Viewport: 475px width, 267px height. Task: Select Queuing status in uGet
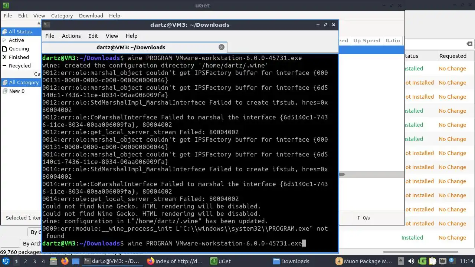(x=21, y=49)
